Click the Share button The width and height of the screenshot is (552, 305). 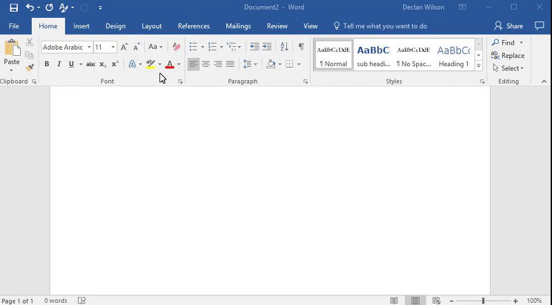click(x=509, y=26)
